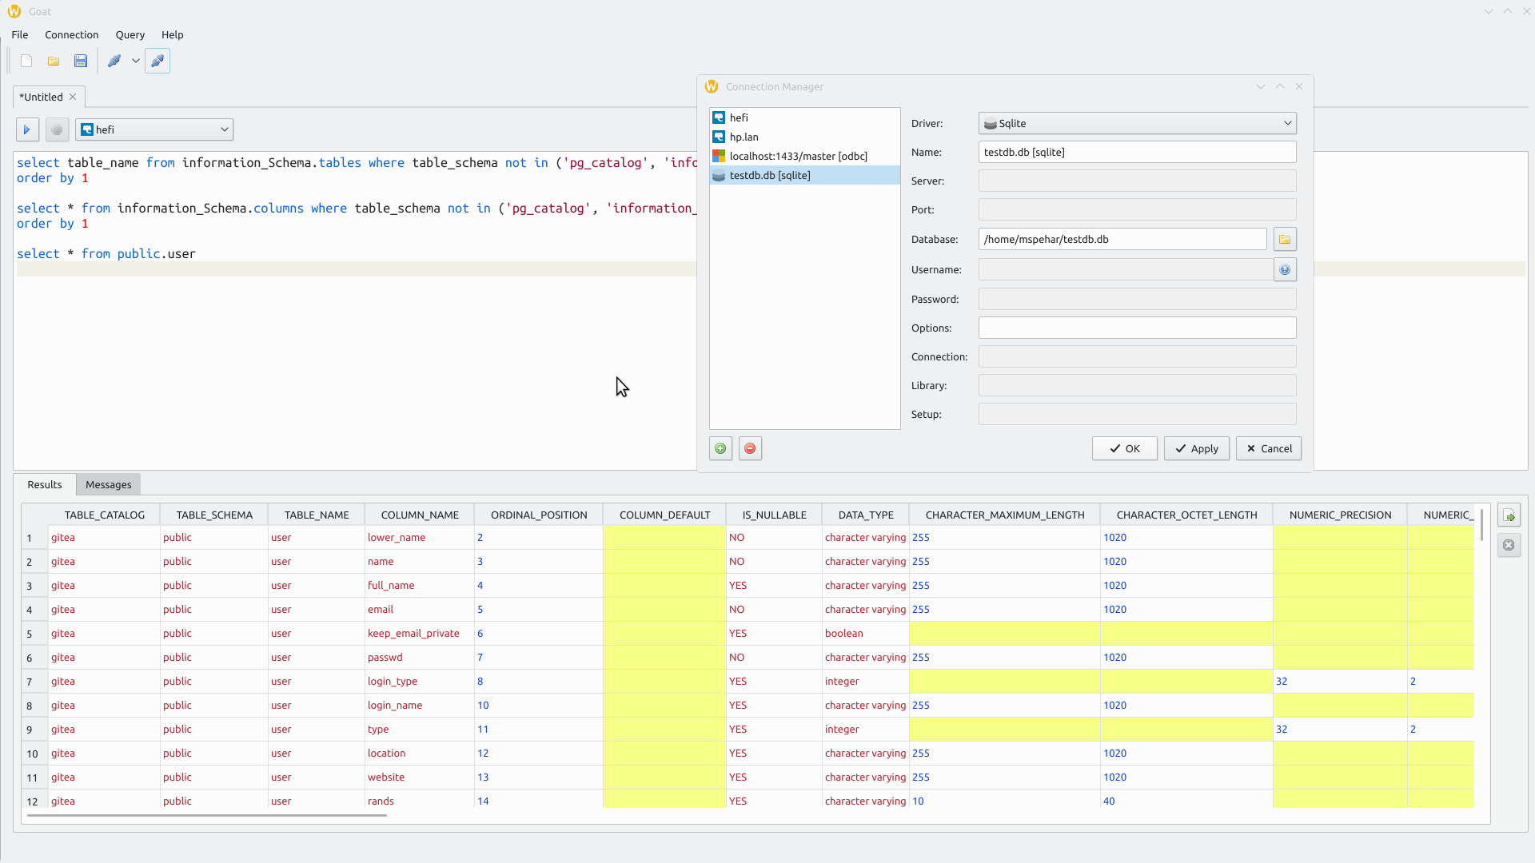This screenshot has height=863, width=1535.
Task: Click Cancel to dismiss dialog
Action: point(1270,447)
